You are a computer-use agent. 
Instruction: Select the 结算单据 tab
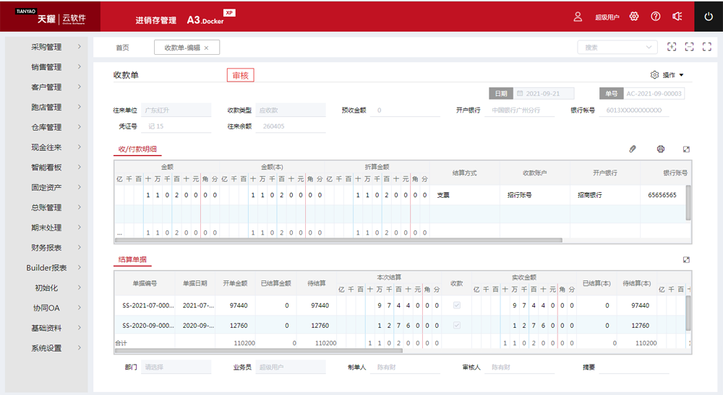pyautogui.click(x=132, y=259)
